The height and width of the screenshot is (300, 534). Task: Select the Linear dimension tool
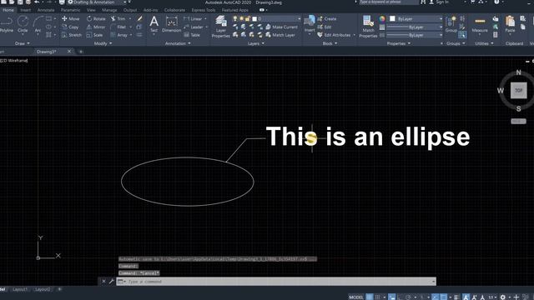(193, 18)
